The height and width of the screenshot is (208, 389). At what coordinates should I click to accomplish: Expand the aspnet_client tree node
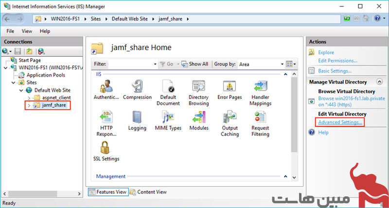pyautogui.click(x=29, y=98)
